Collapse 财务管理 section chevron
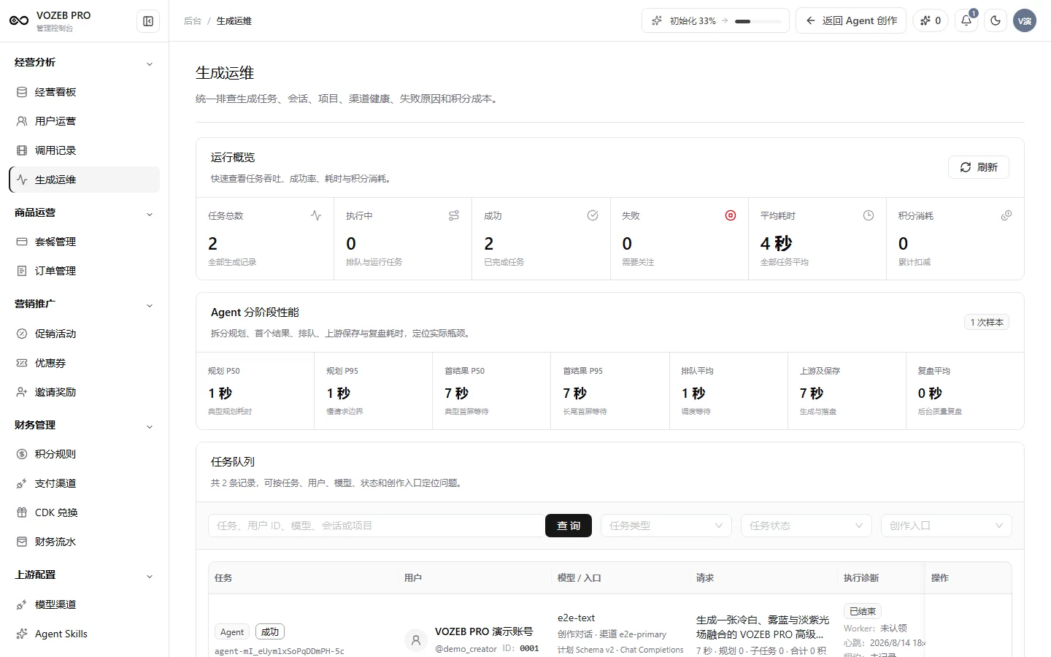This screenshot has width=1051, height=657. pos(150,427)
